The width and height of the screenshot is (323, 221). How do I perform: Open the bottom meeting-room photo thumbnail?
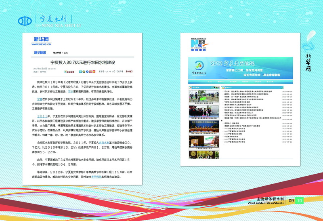tap(204, 154)
